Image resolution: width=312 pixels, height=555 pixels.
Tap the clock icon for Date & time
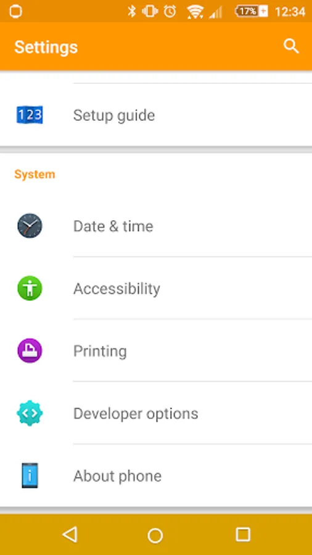click(x=30, y=226)
